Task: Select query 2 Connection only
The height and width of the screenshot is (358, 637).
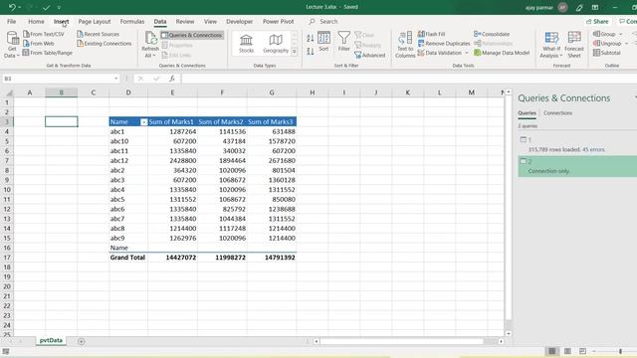Action: click(577, 166)
